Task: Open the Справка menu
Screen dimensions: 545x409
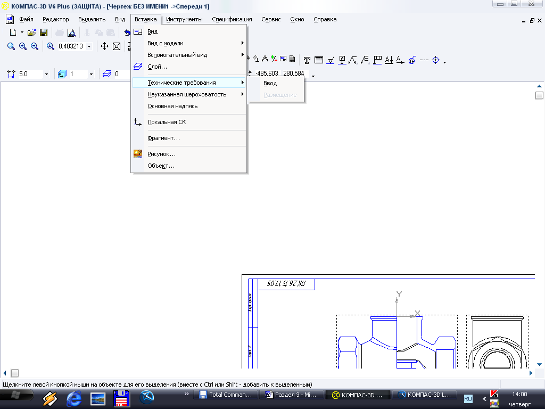Action: [325, 20]
